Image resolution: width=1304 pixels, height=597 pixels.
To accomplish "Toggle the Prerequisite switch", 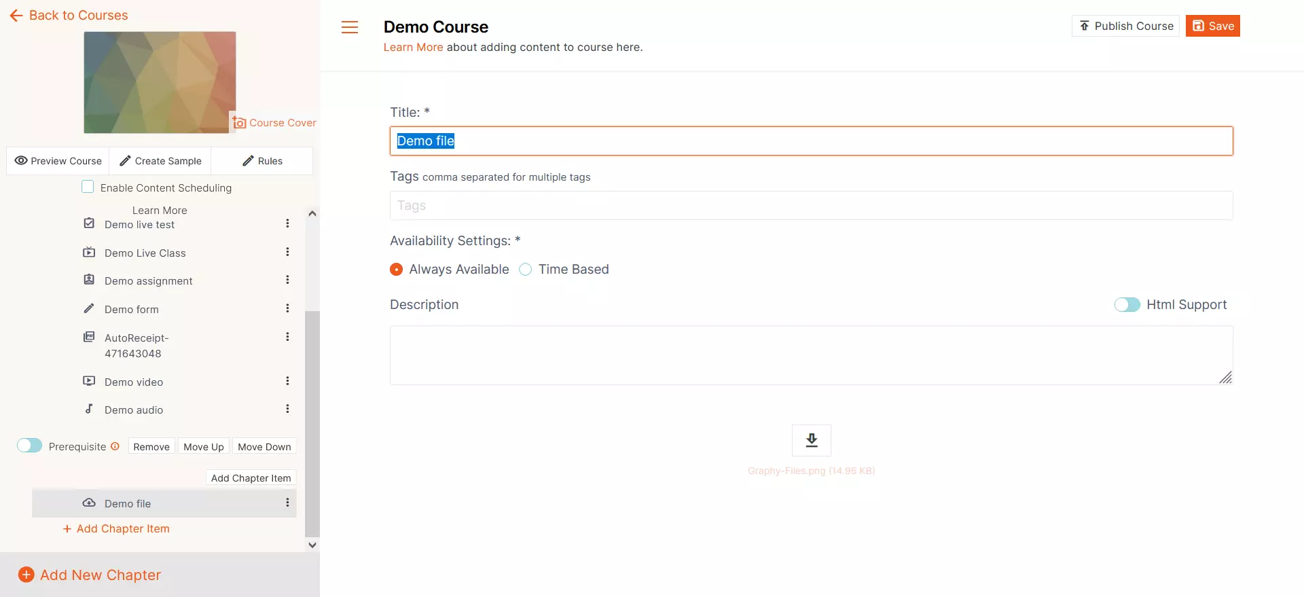I will click(29, 446).
